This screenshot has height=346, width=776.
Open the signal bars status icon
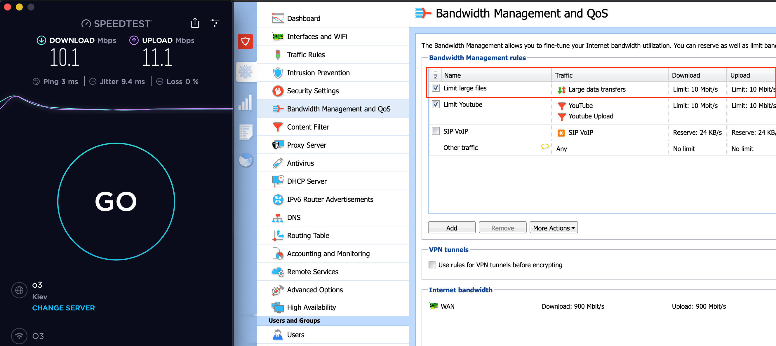click(x=245, y=103)
